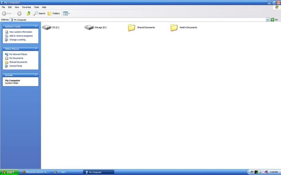Select the Shared Documents folder icon in main pane

pyautogui.click(x=131, y=28)
